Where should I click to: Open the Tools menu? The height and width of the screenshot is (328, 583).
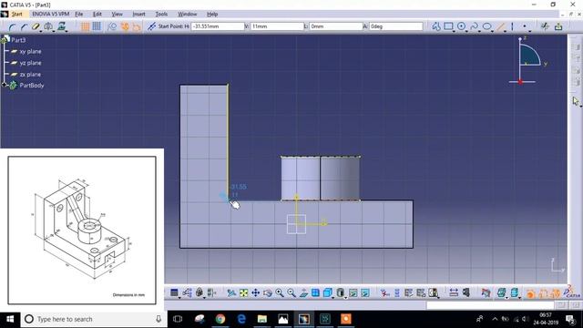click(161, 15)
